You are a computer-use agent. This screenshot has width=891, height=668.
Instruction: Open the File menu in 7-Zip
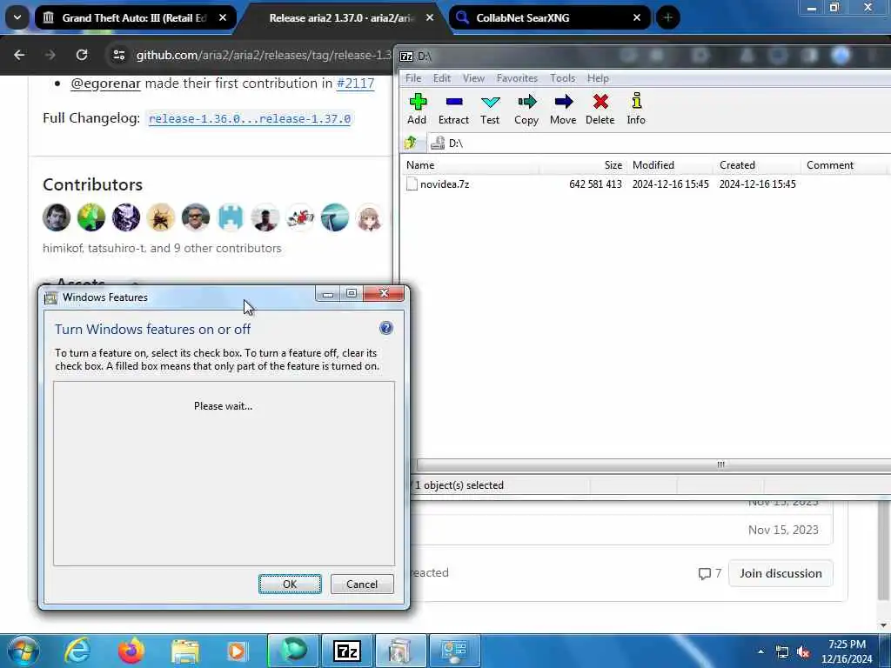coord(413,77)
